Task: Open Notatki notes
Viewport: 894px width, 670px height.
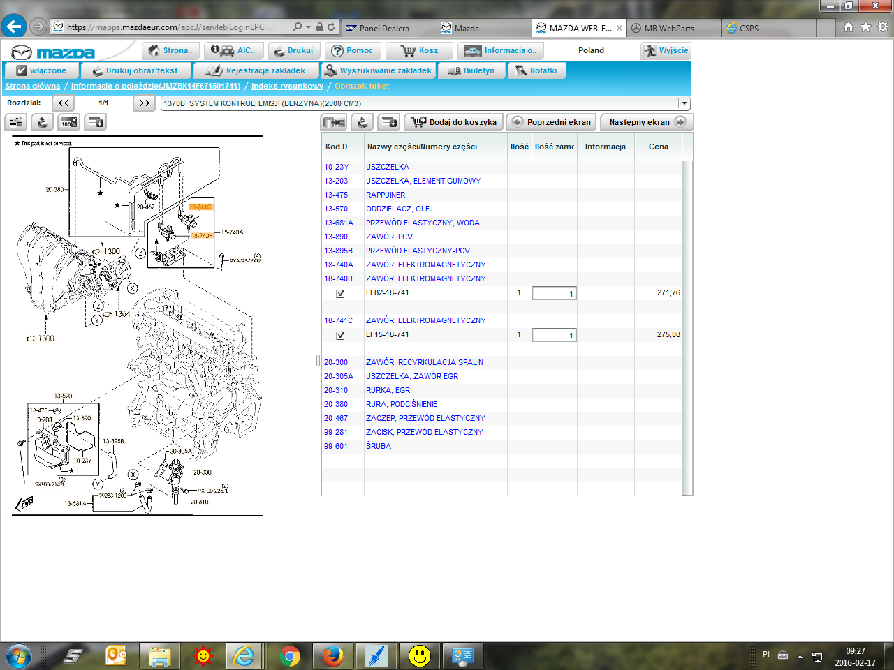Action: tap(536, 70)
